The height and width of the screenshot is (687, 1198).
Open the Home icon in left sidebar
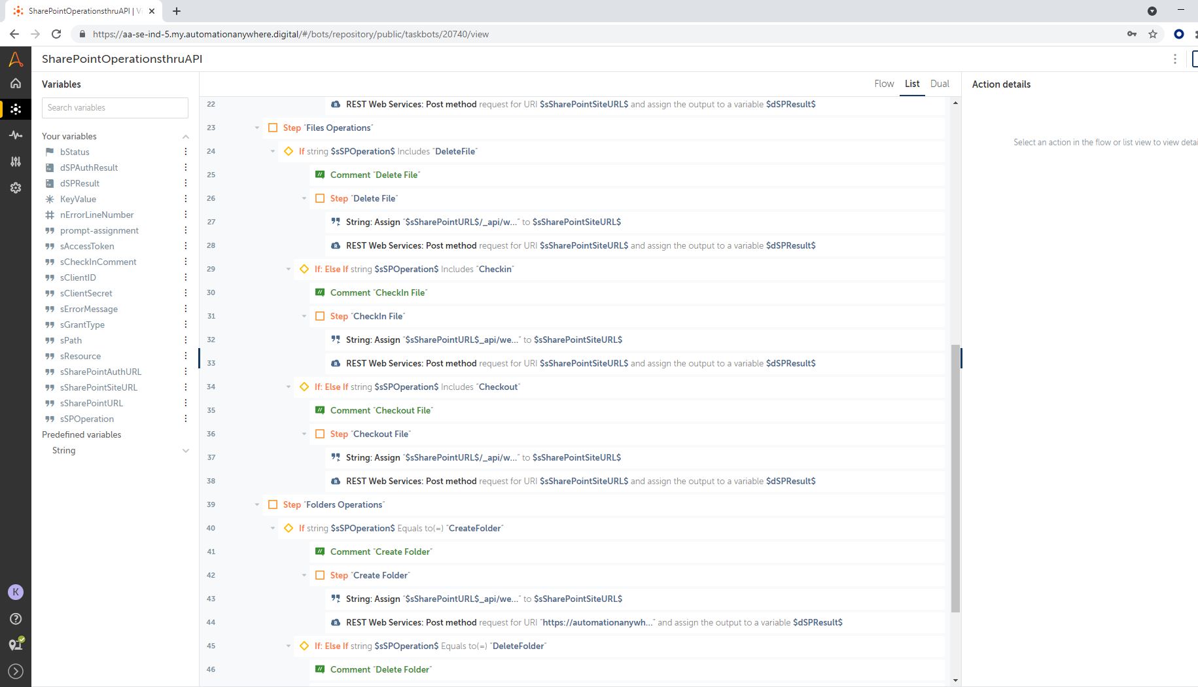pyautogui.click(x=16, y=83)
